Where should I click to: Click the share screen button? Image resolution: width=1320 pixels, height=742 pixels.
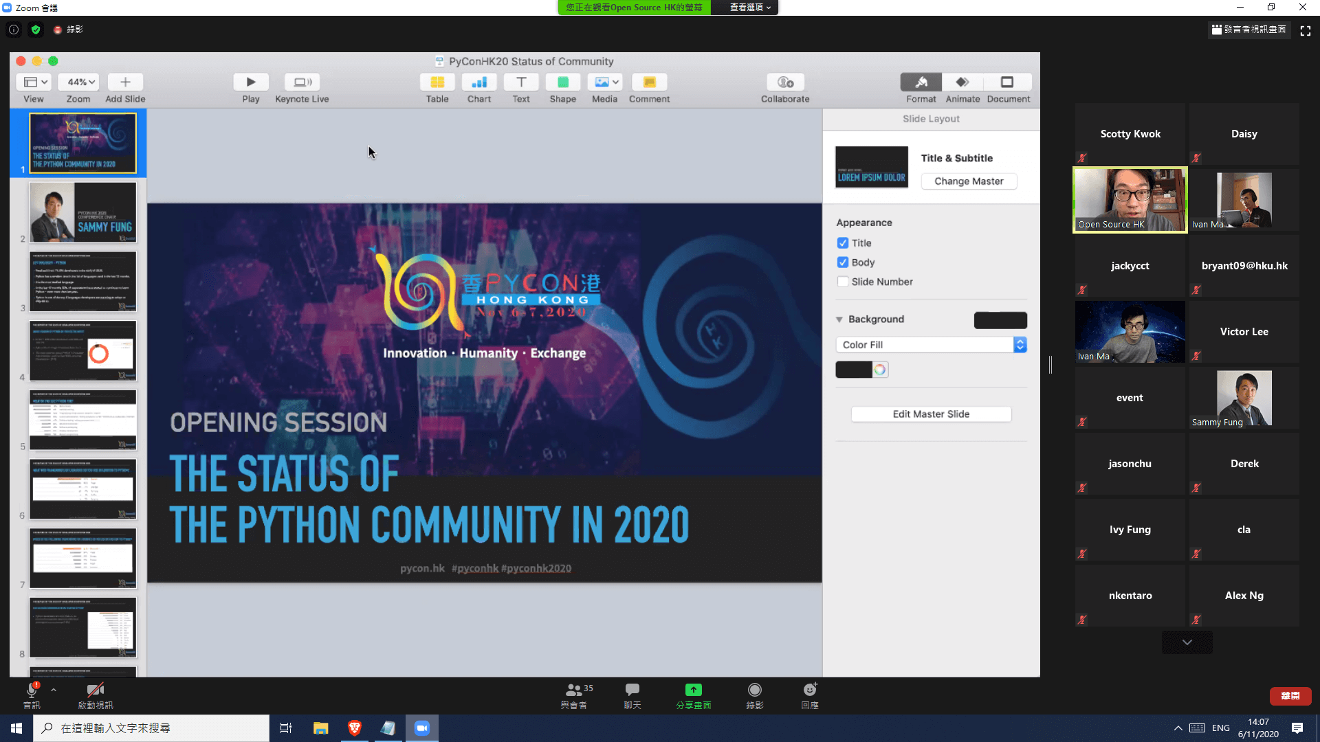coord(693,695)
